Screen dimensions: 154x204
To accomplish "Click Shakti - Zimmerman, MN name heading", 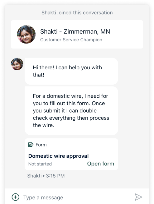I will (x=75, y=31).
